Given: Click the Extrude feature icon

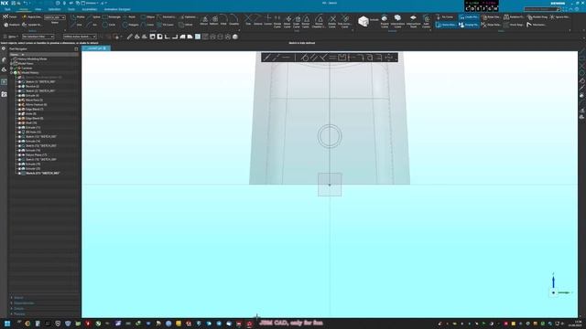Looking at the screenshot, I should [364, 21].
